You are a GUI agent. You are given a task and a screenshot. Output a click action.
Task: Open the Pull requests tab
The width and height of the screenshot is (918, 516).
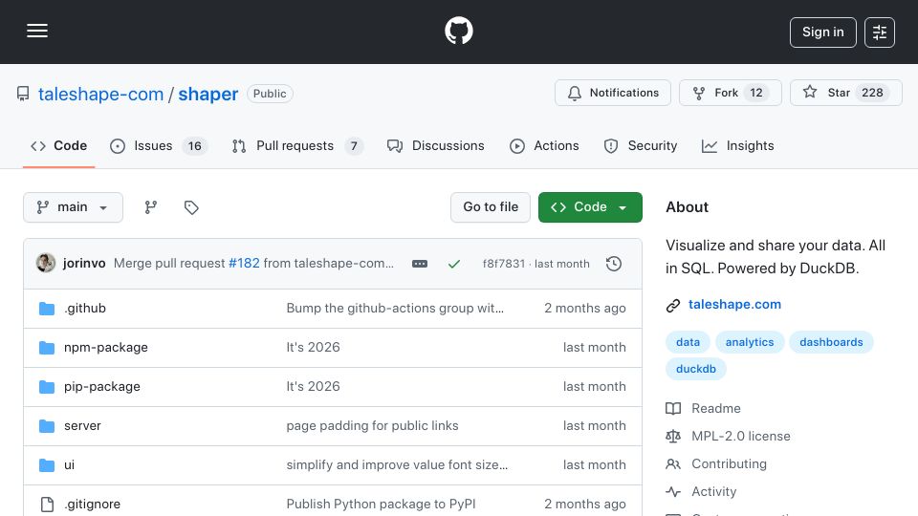click(297, 145)
